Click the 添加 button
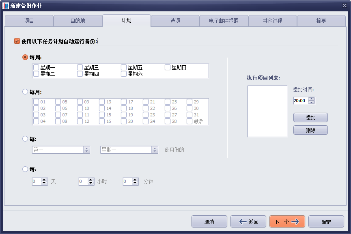This screenshot has height=234, width=351. pos(310,118)
